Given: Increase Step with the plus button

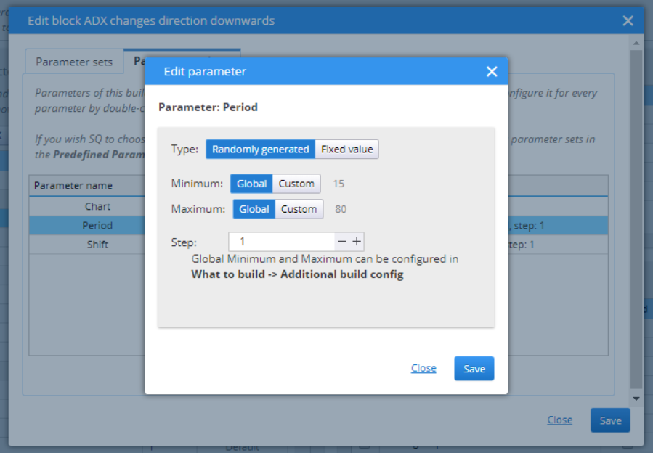Looking at the screenshot, I should point(357,242).
